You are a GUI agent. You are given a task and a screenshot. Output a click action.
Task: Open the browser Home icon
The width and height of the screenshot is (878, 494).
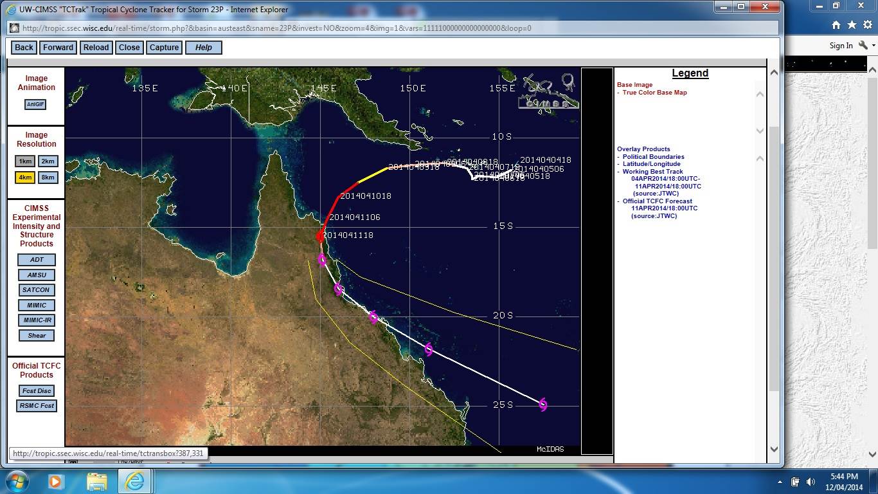coord(836,25)
